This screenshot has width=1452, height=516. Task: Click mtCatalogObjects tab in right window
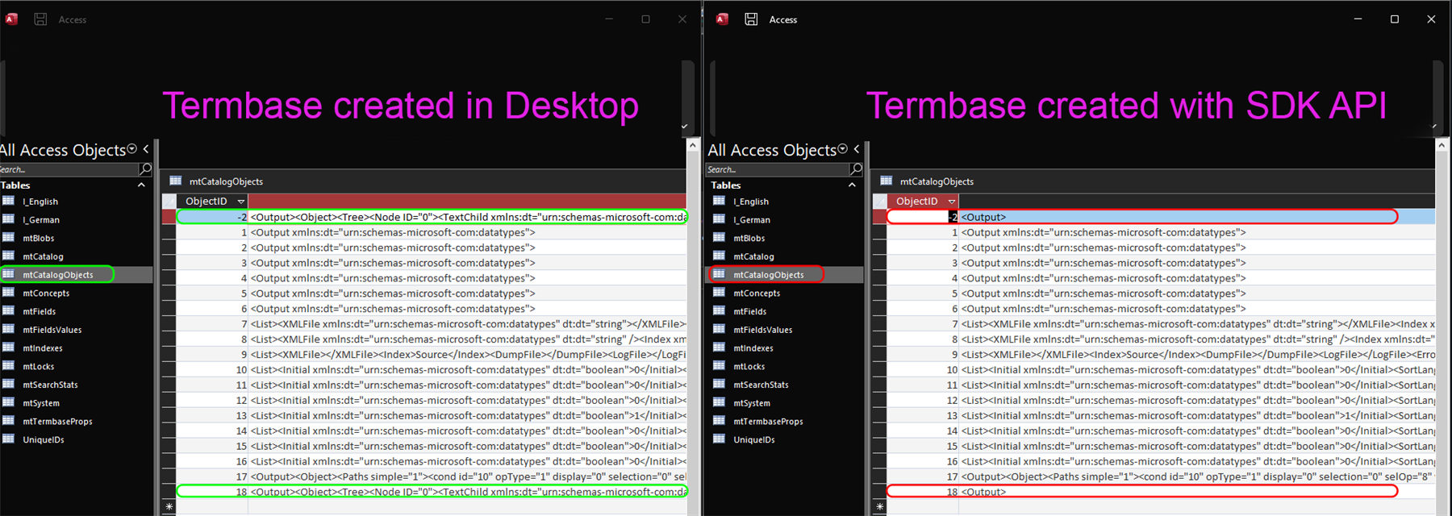927,181
